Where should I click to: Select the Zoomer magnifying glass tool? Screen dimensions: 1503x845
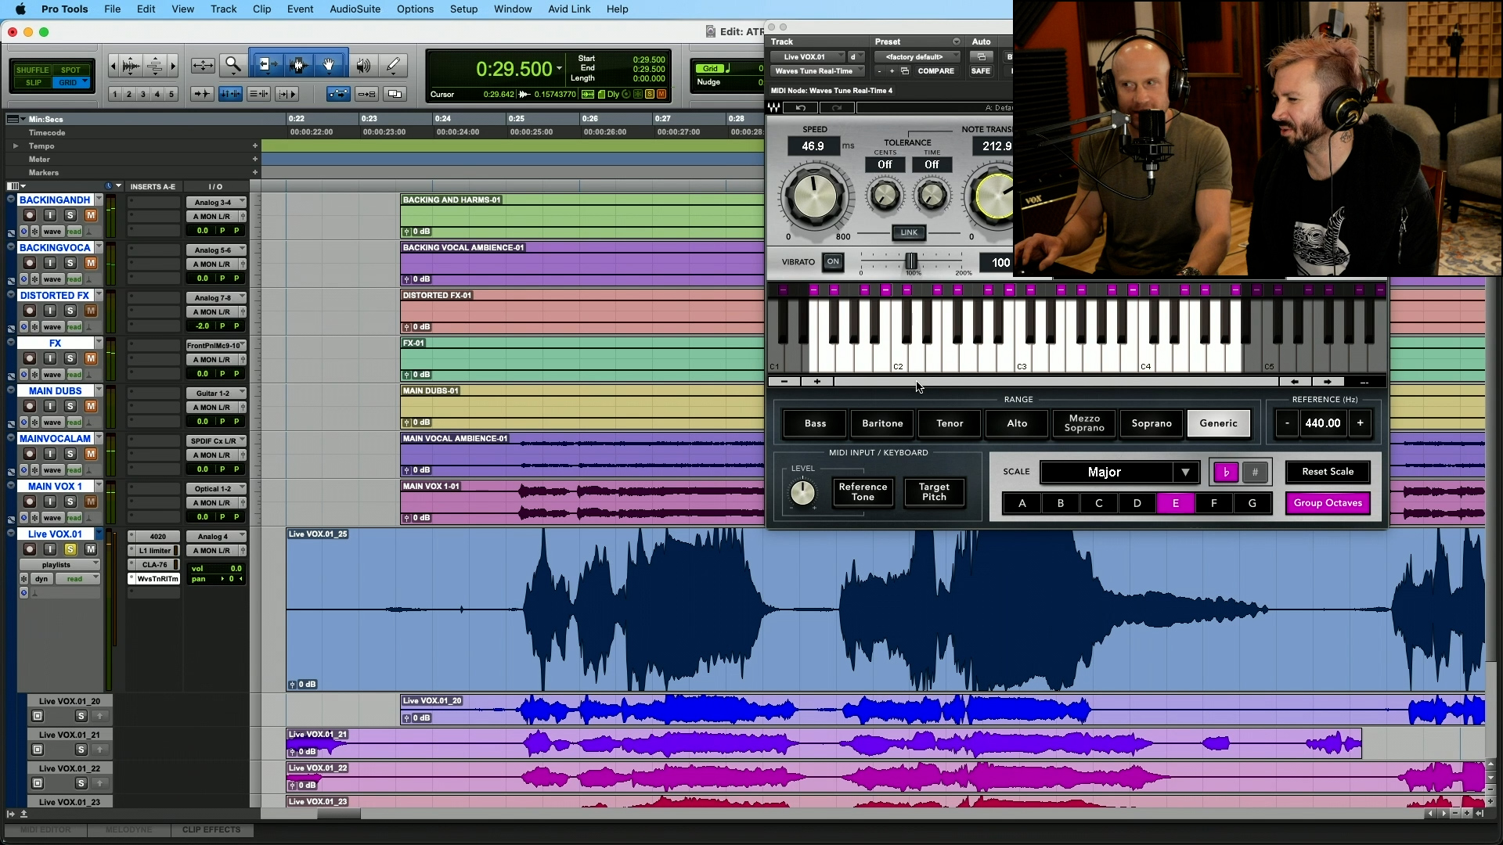(x=232, y=66)
